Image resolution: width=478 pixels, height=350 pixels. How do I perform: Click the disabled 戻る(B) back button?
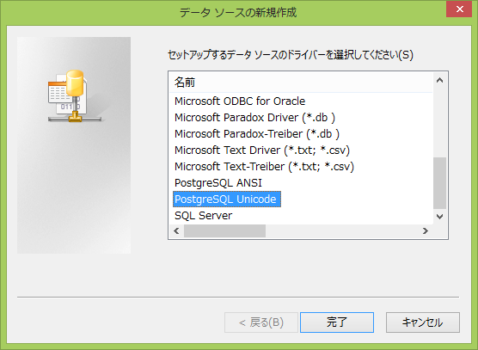tap(261, 322)
